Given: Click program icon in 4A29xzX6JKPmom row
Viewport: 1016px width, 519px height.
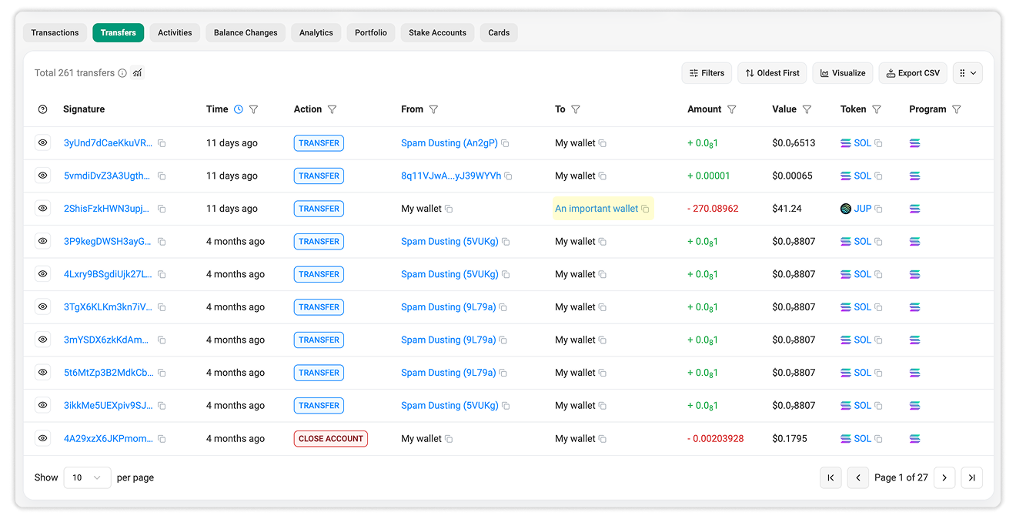Looking at the screenshot, I should tap(915, 439).
